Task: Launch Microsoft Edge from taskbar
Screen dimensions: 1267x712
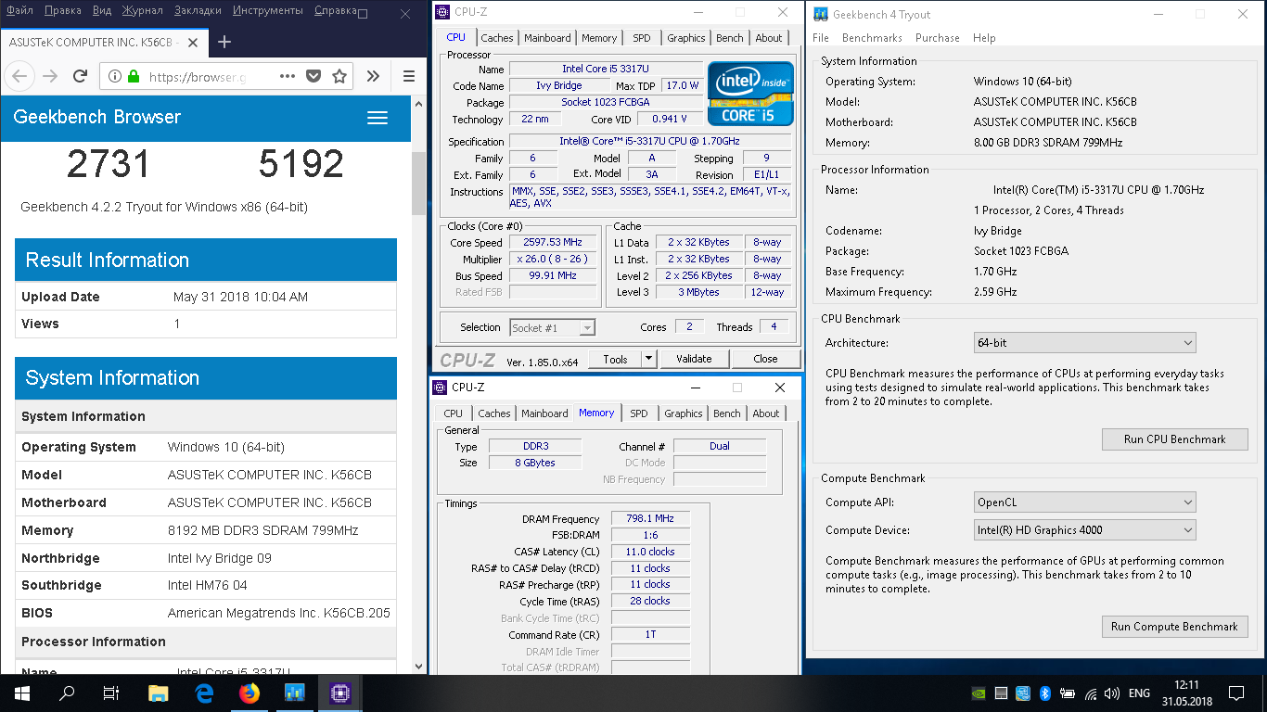Action: tap(204, 693)
